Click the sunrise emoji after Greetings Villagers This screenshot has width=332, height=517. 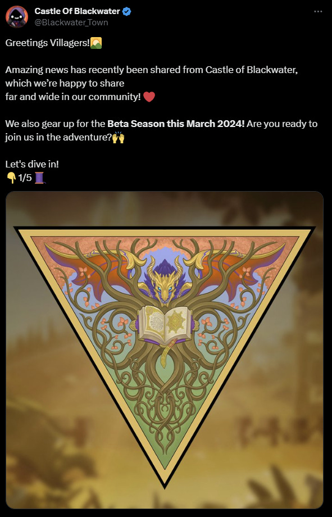pos(96,43)
